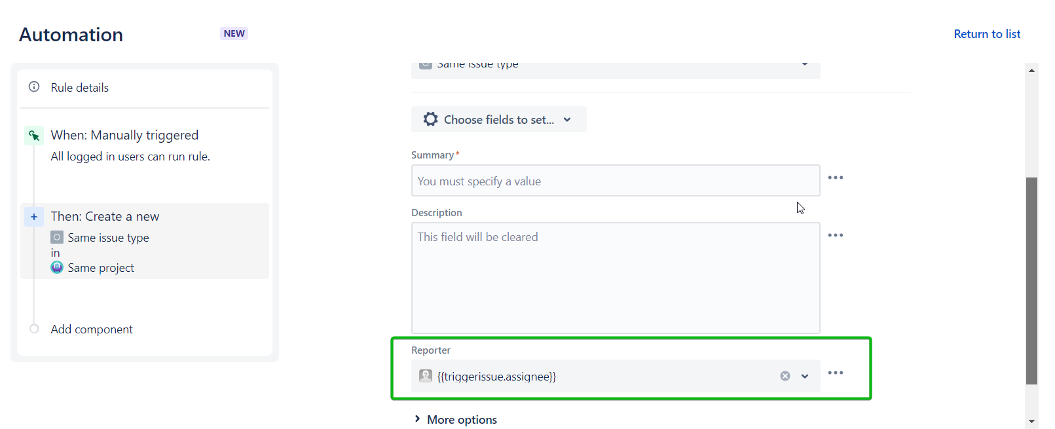1055x429 pixels.
Task: Click Add component in the rule sidebar
Action: click(92, 329)
